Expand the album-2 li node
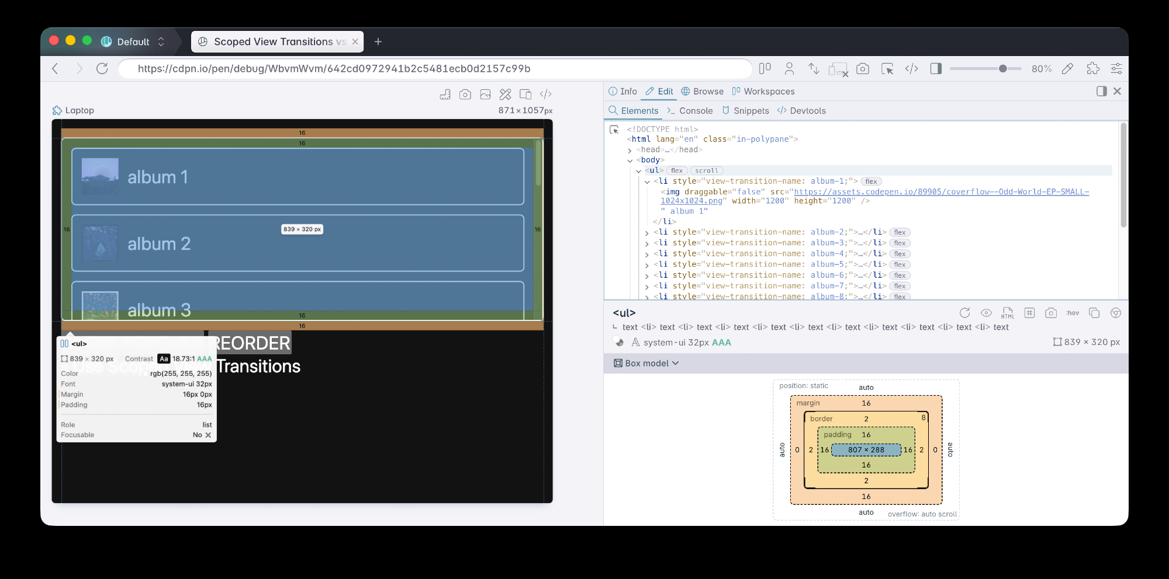 click(x=646, y=233)
